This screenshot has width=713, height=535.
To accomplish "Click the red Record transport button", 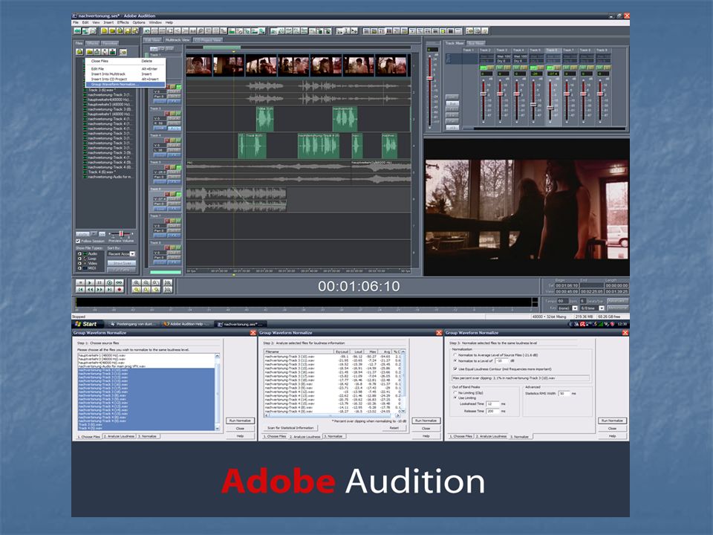I will click(119, 289).
